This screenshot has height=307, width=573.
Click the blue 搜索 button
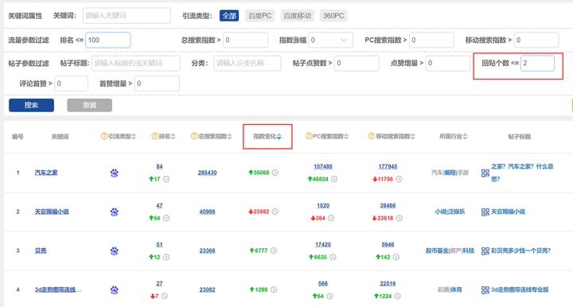click(31, 105)
